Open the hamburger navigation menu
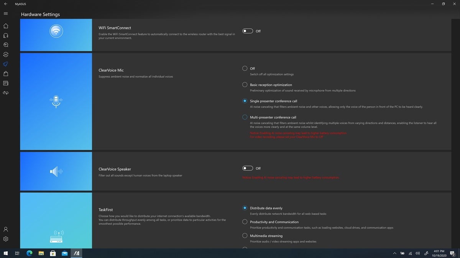 5,13
